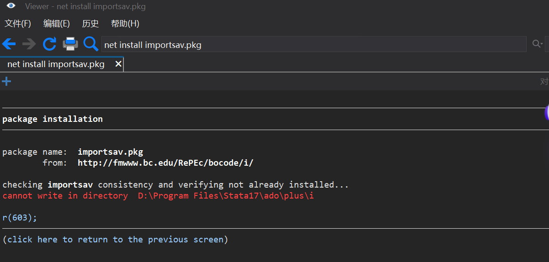Refresh the Viewer page
The height and width of the screenshot is (262, 549).
(49, 44)
